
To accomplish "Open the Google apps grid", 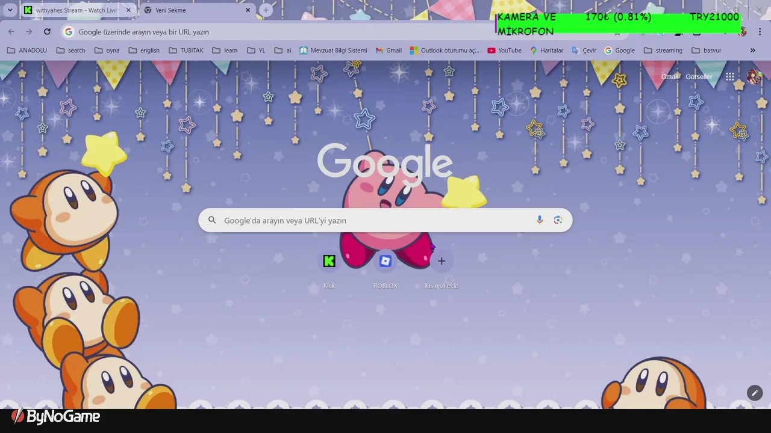I will (729, 77).
